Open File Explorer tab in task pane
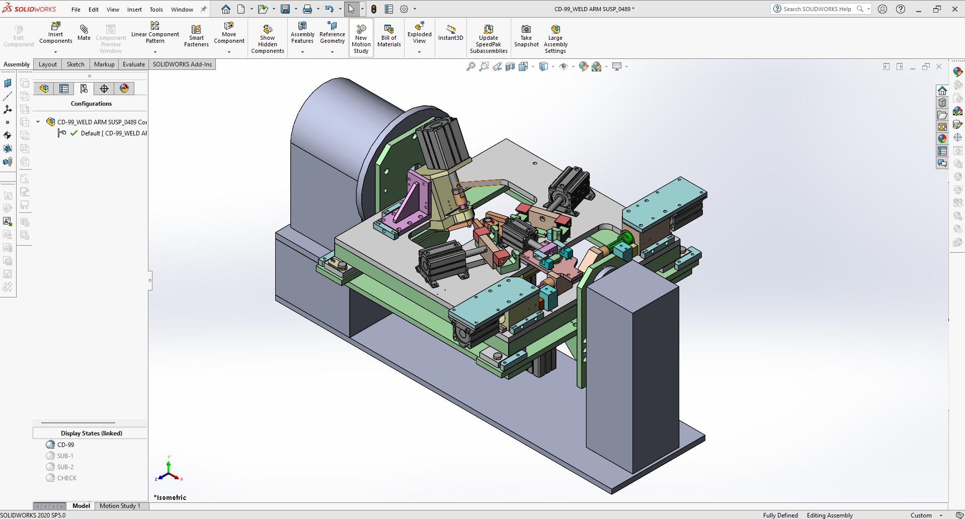This screenshot has height=519, width=965. click(942, 115)
